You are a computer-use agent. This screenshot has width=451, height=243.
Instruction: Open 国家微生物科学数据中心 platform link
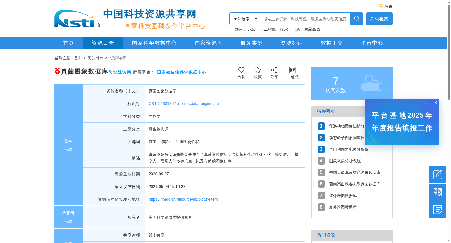tap(182, 72)
